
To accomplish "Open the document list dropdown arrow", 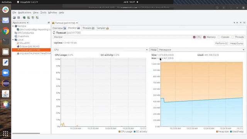I will [241, 23].
